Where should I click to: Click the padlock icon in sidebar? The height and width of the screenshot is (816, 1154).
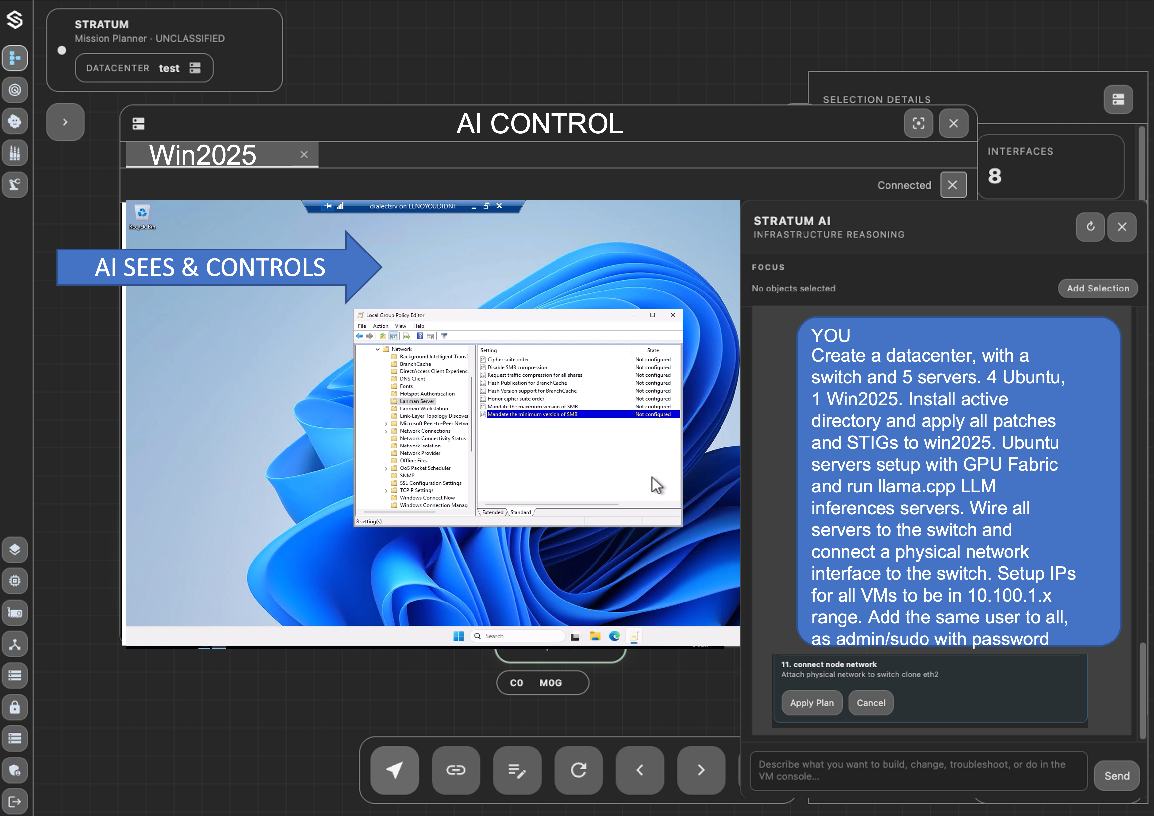[15, 707]
